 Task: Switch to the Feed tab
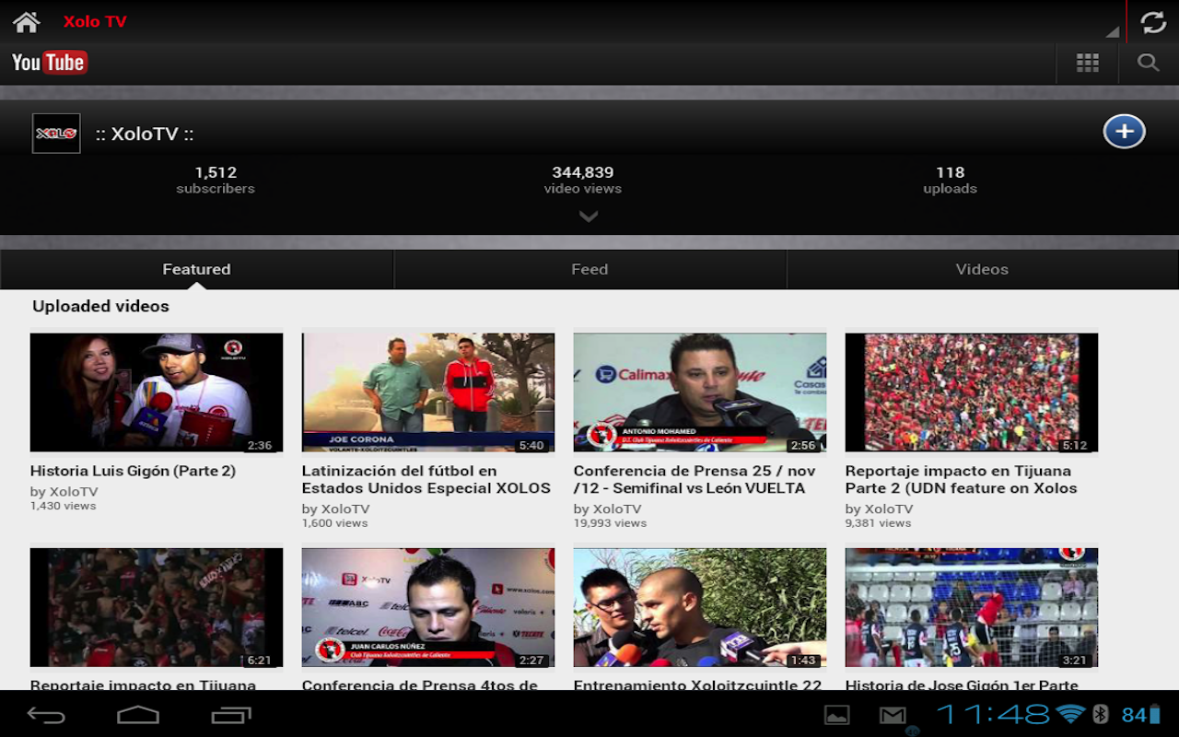(589, 269)
